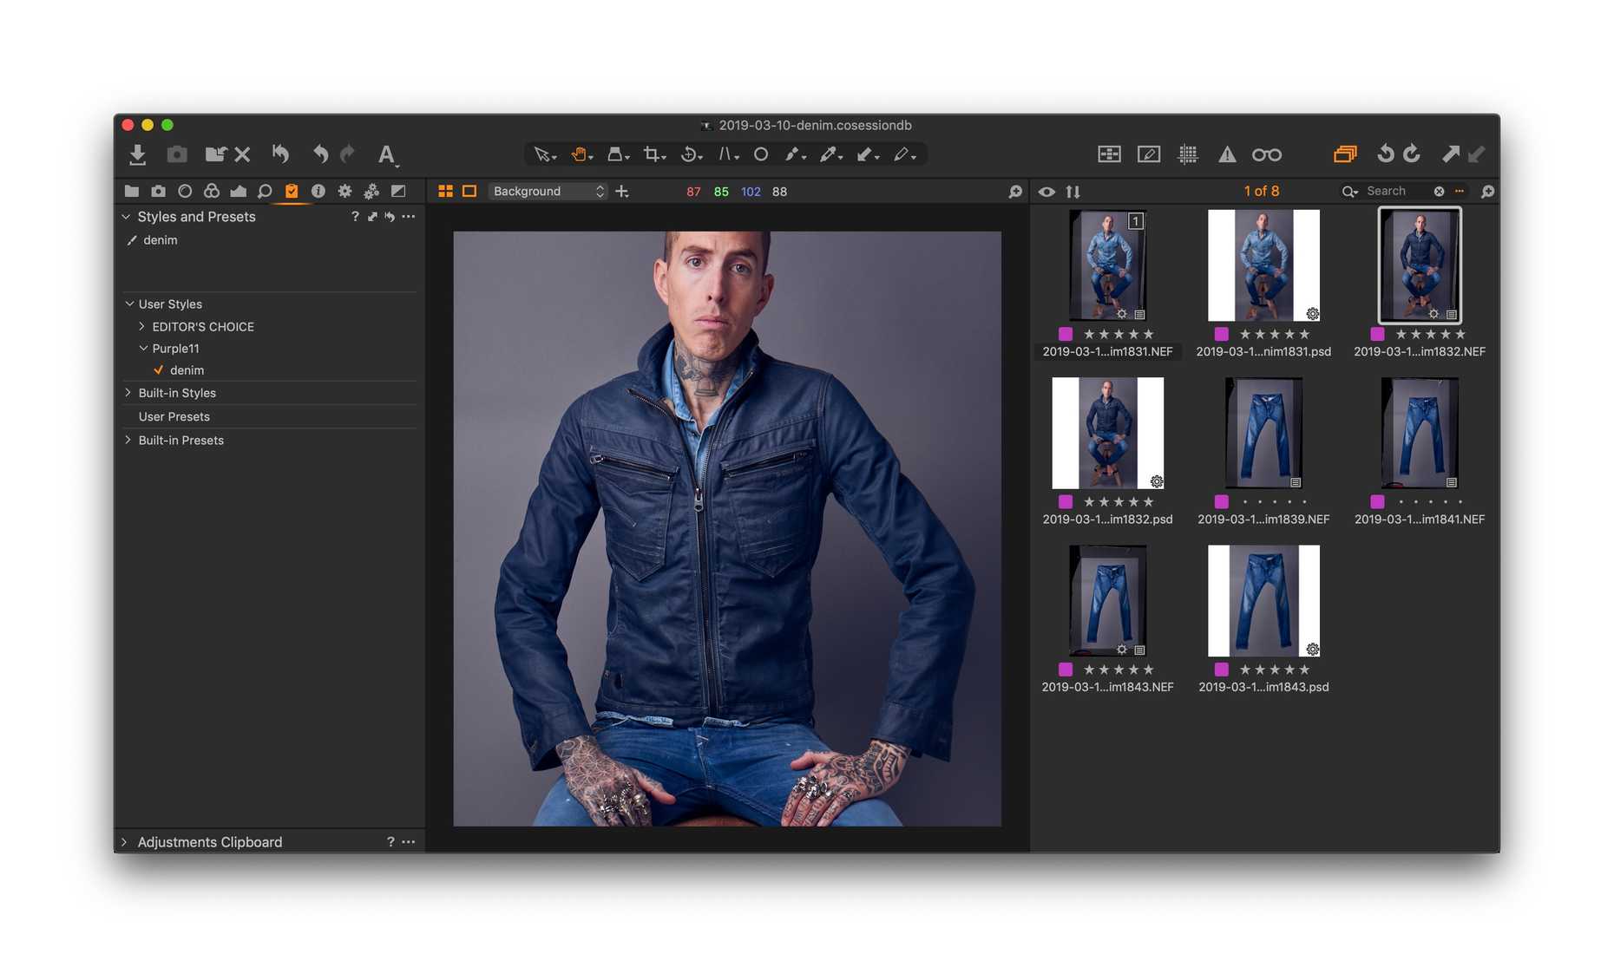Screen dimensions: 1614x967
Task: Click the Text annotation A tool
Action: [386, 154]
